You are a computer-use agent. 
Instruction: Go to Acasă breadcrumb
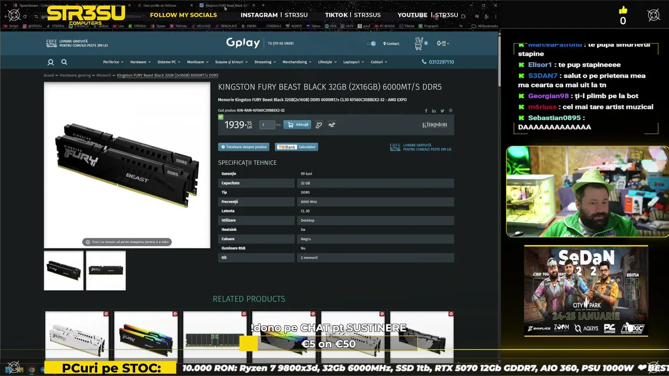(49, 75)
